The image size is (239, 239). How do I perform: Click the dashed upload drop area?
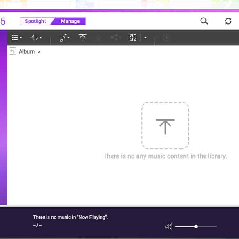click(x=165, y=125)
